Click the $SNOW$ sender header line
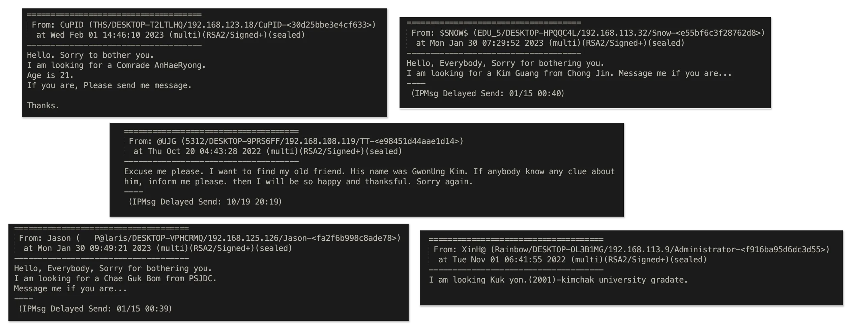Viewport: 852px width, 331px height. [588, 33]
